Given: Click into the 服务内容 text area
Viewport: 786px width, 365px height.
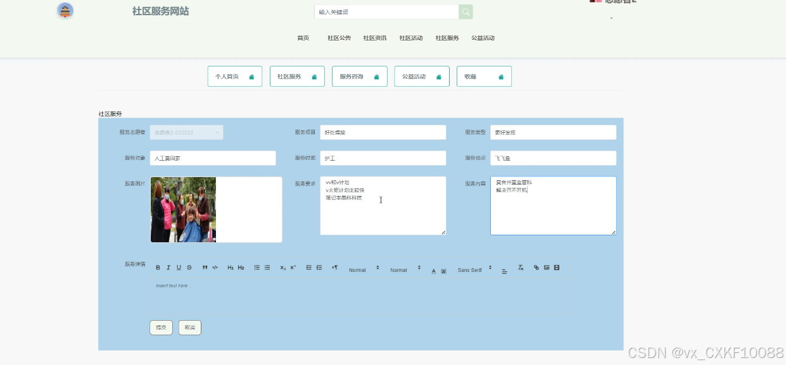Looking at the screenshot, I should tap(554, 206).
